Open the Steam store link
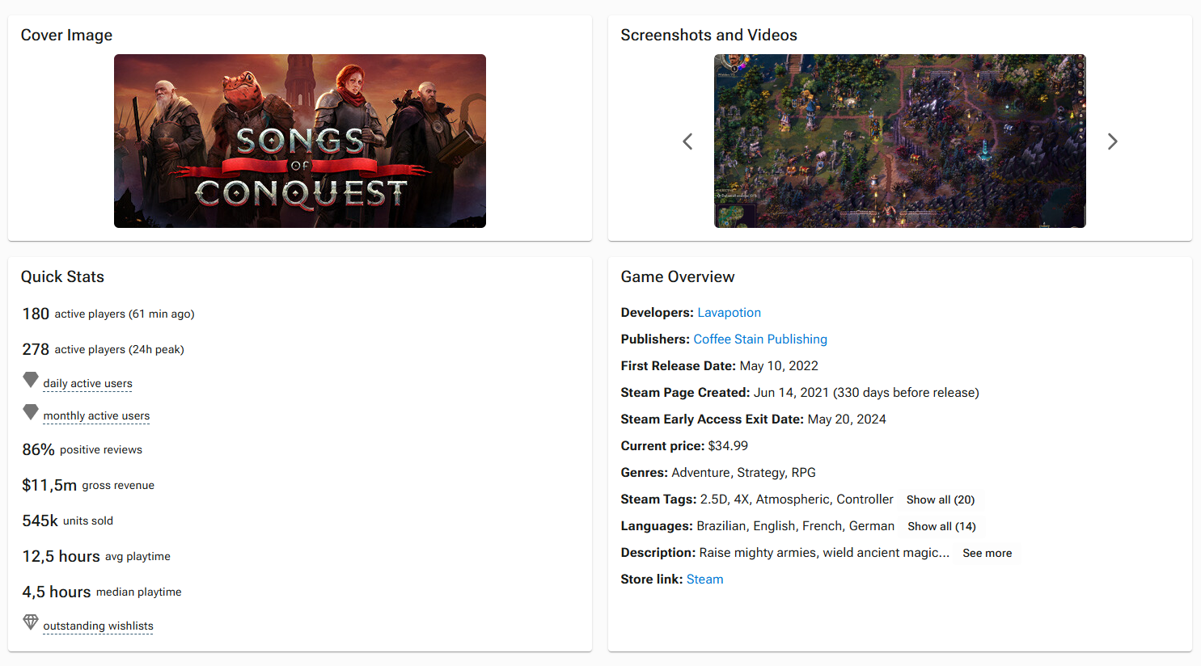The width and height of the screenshot is (1201, 666). 705,580
